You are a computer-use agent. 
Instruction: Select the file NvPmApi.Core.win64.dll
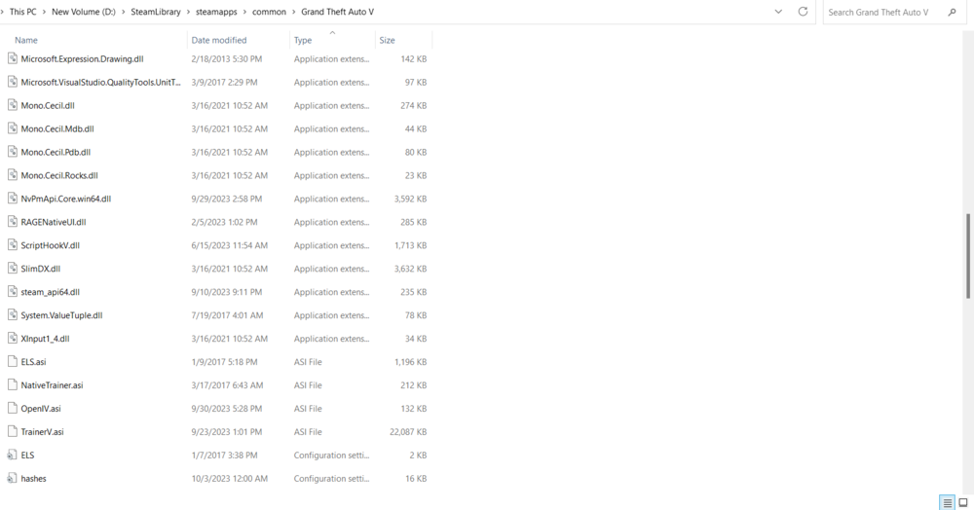(x=66, y=199)
